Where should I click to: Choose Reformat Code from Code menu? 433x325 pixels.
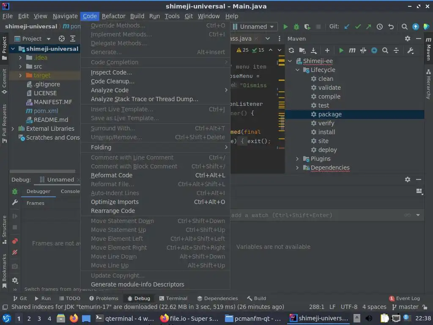pos(156,175)
